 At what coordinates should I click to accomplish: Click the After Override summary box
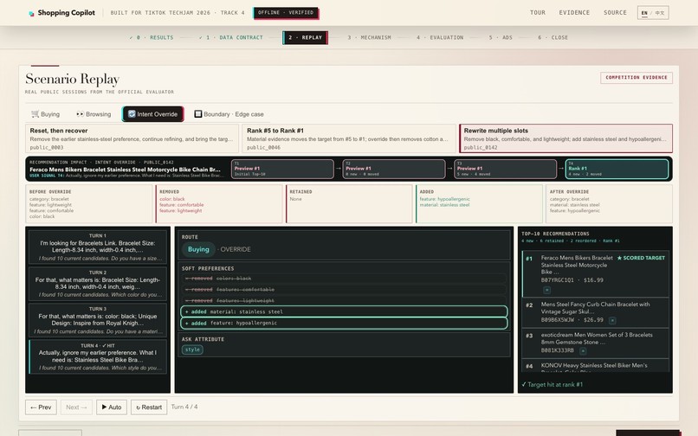pos(609,204)
